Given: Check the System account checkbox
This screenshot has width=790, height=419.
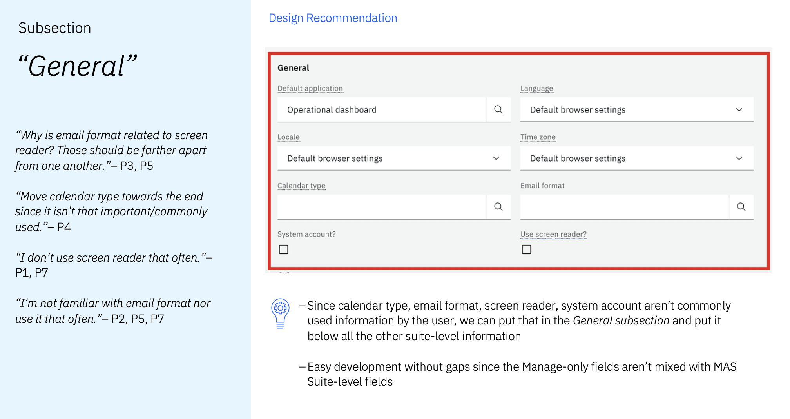Looking at the screenshot, I should click(284, 250).
